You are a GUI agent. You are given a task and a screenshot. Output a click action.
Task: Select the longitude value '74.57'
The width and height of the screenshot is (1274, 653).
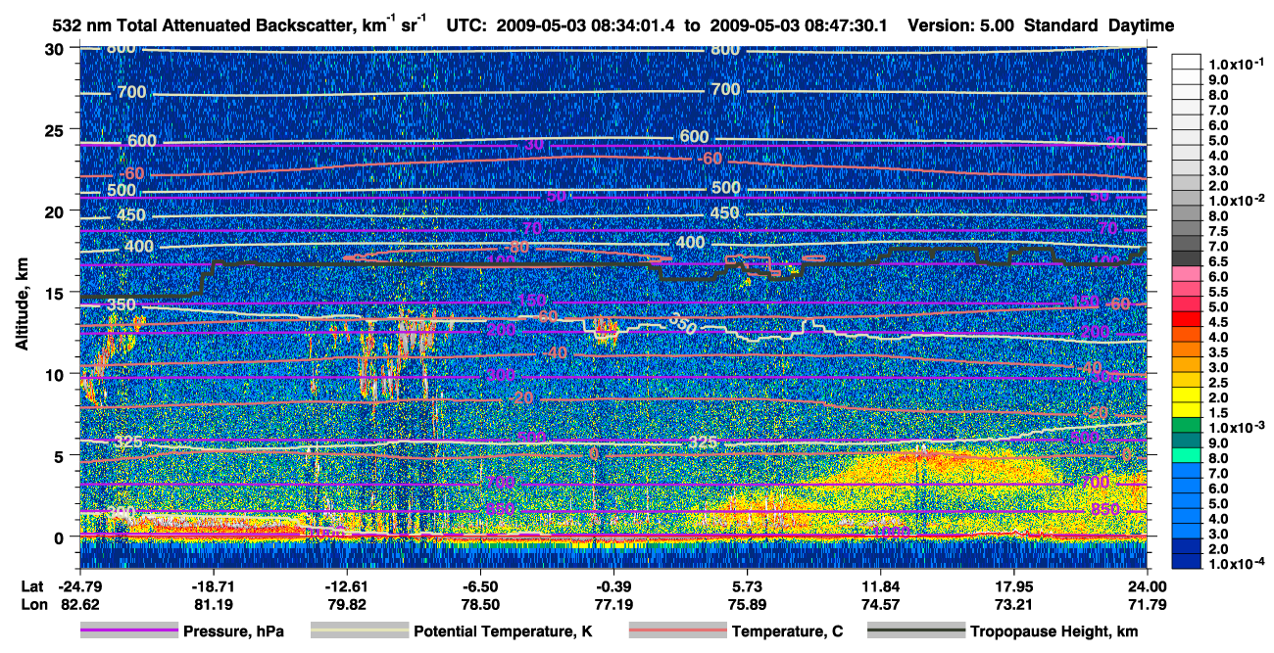click(881, 605)
